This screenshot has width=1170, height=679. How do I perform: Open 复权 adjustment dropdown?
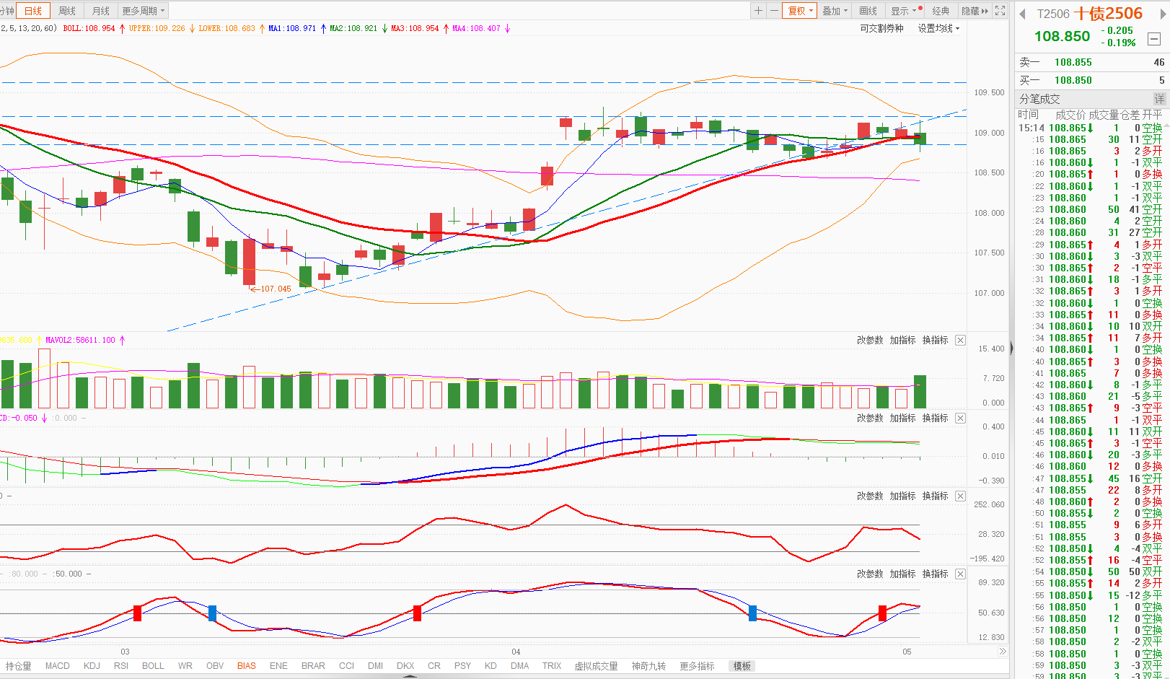click(800, 11)
